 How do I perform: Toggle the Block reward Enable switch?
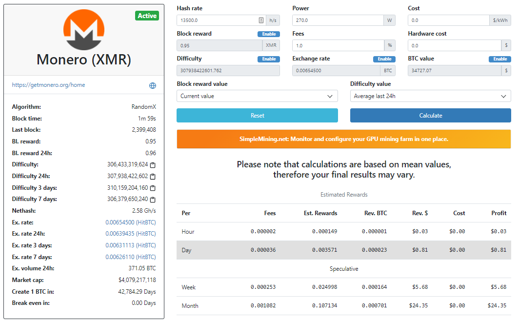pyautogui.click(x=269, y=34)
